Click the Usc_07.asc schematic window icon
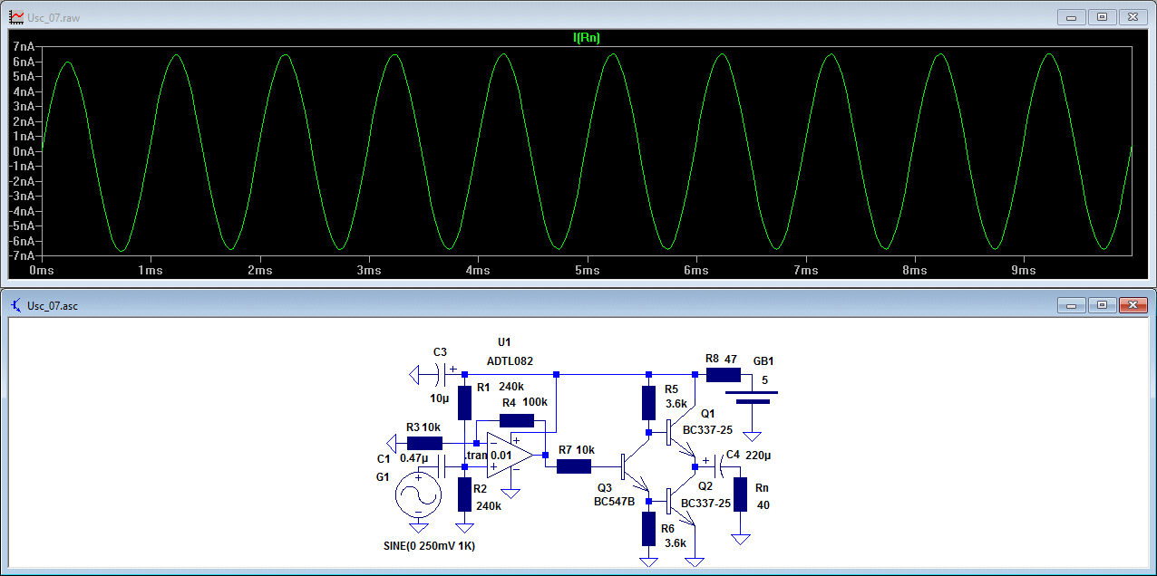 click(15, 305)
